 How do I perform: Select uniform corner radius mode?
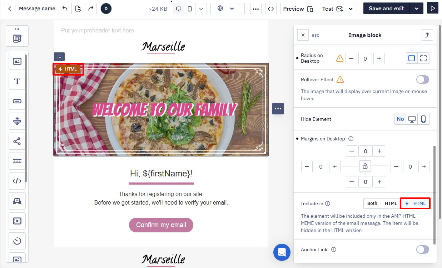pyautogui.click(x=412, y=58)
